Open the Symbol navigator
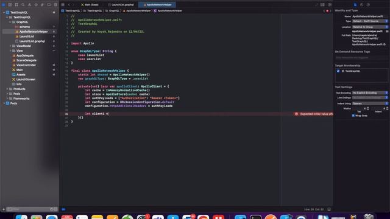The image size is (390, 219). click(x=16, y=5)
